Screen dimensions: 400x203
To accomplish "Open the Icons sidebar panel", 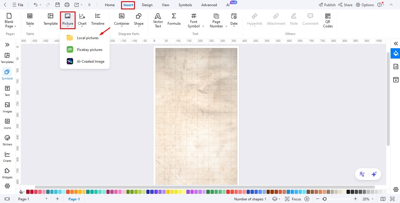I will coord(7,124).
